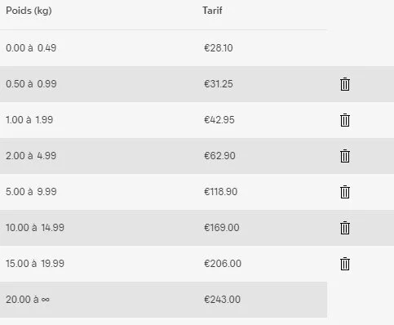The width and height of the screenshot is (394, 325).
Task: Click the €42.95 rate cell
Action: point(219,120)
